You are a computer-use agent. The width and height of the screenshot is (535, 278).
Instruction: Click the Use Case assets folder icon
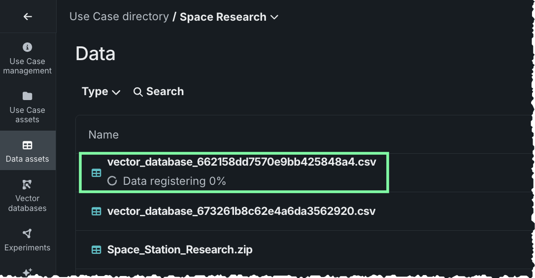click(28, 96)
